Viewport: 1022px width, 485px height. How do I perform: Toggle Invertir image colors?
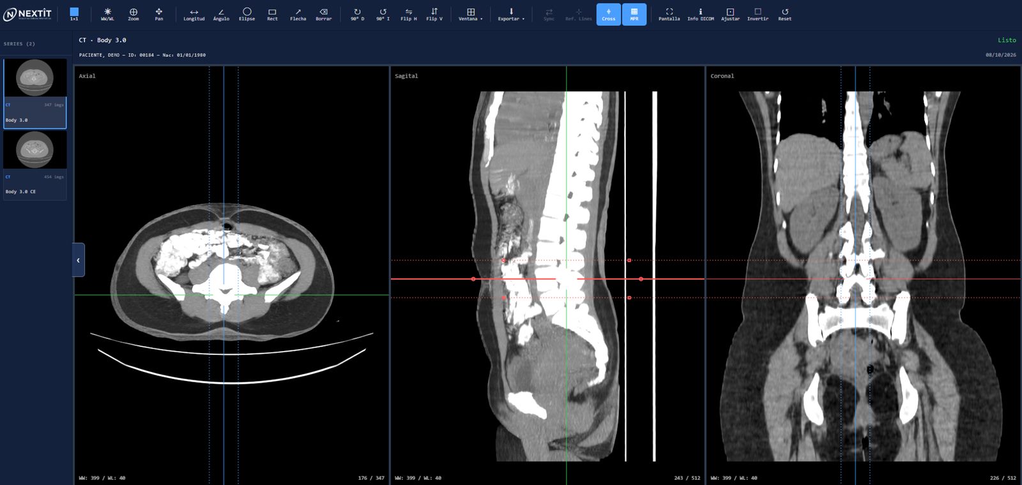pyautogui.click(x=758, y=14)
